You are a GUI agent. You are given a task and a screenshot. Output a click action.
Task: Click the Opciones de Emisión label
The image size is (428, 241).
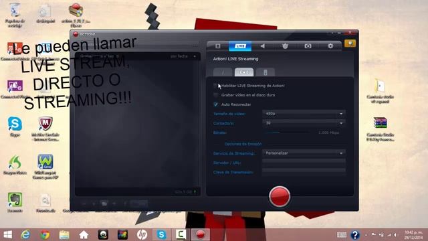[x=243, y=144]
